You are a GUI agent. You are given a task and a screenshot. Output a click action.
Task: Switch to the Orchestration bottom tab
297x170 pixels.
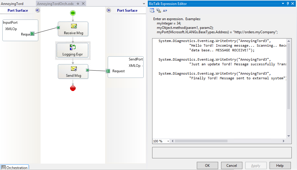coord(15,168)
